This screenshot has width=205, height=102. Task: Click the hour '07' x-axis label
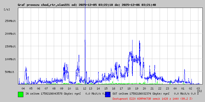click(x=46, y=88)
